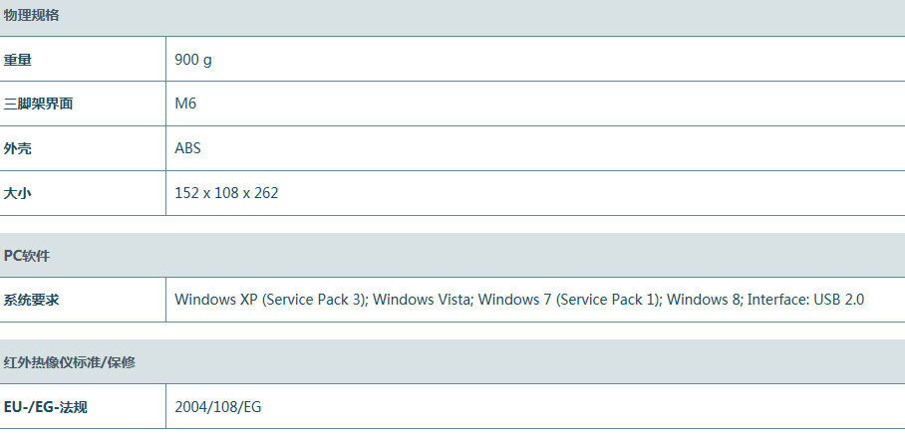Image resolution: width=905 pixels, height=433 pixels.
Task: Click the 2004/108/EG regulation value
Action: pos(218,407)
